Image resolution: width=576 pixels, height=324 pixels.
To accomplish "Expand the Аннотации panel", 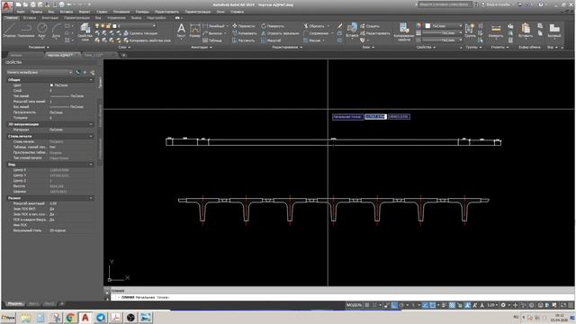I will coord(202,47).
